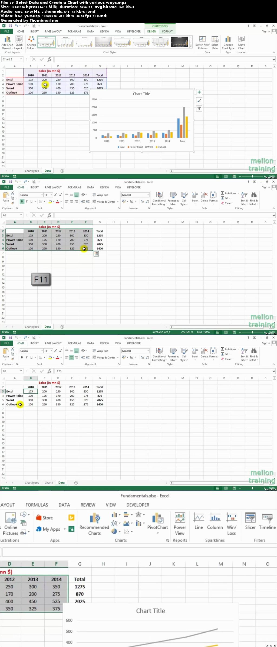Click Sort & Filter in F11 frame ribbon
This screenshot has height=647, width=277.
tap(244, 199)
